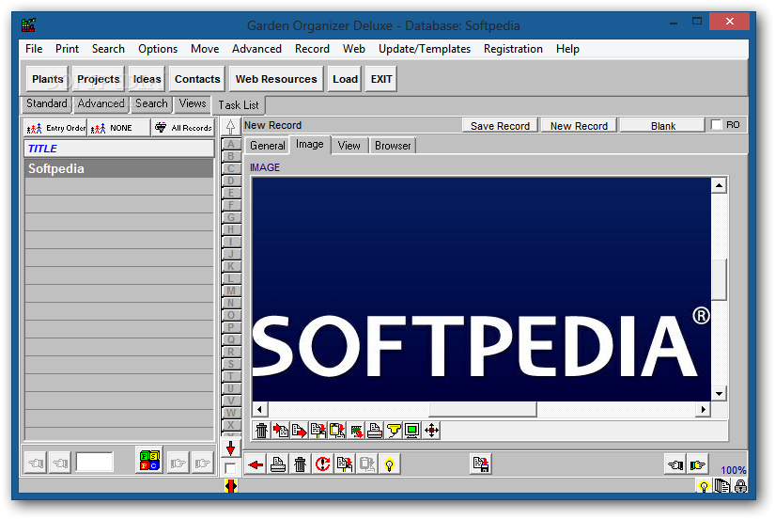This screenshot has width=775, height=519.
Task: Click the trash can in the bottom toolbar
Action: pos(301,464)
